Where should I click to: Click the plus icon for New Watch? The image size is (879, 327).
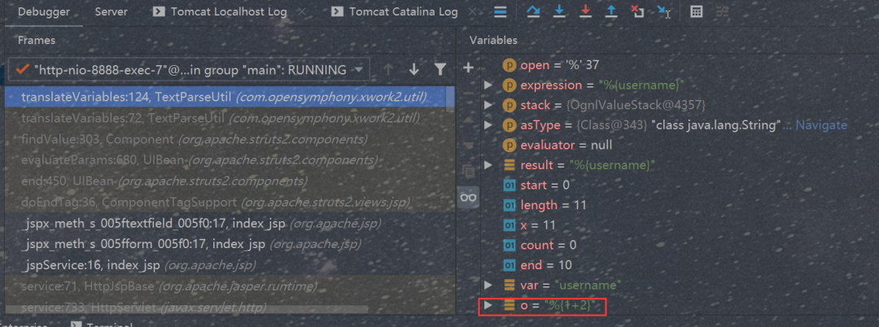tap(469, 68)
